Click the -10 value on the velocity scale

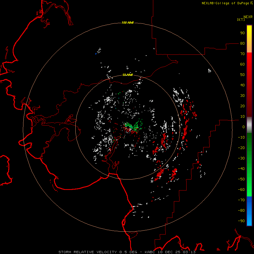(x=241, y=137)
